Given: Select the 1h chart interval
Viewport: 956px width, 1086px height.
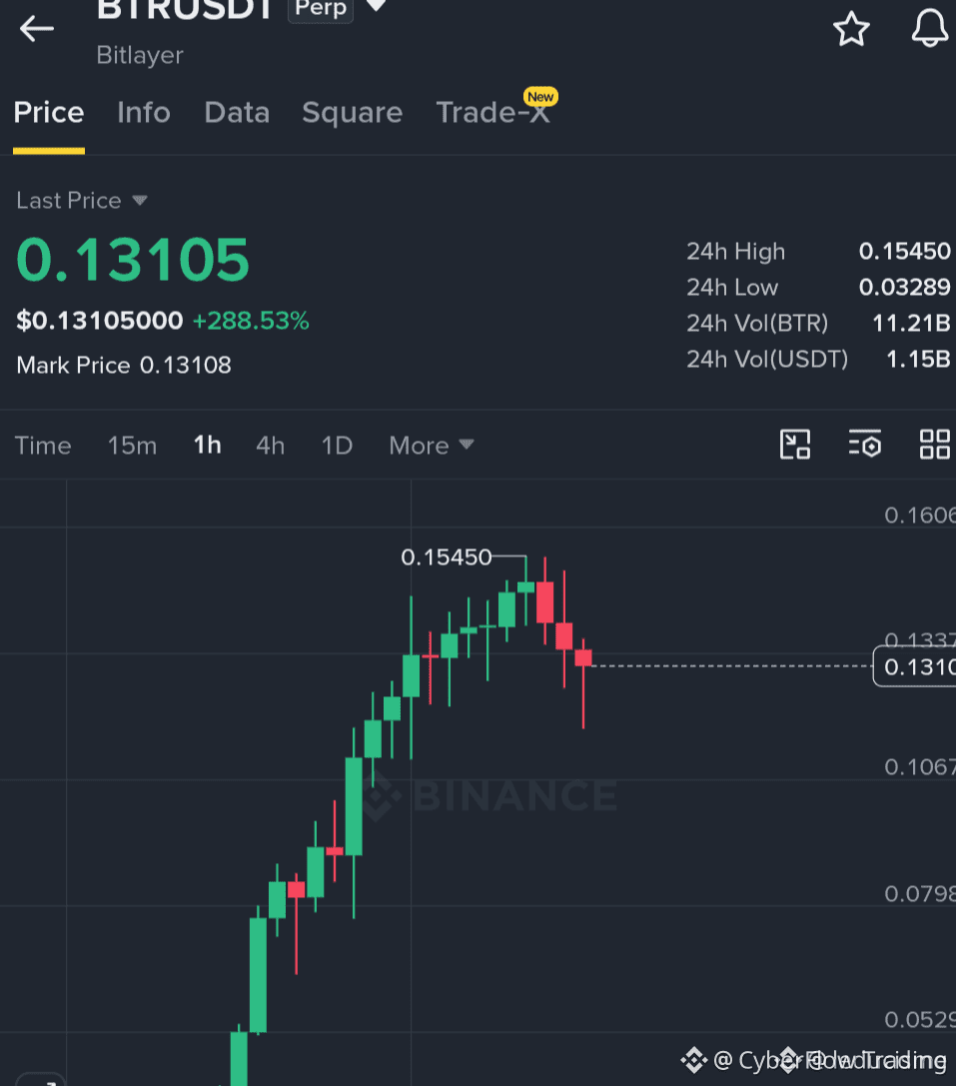Looking at the screenshot, I should click(207, 446).
